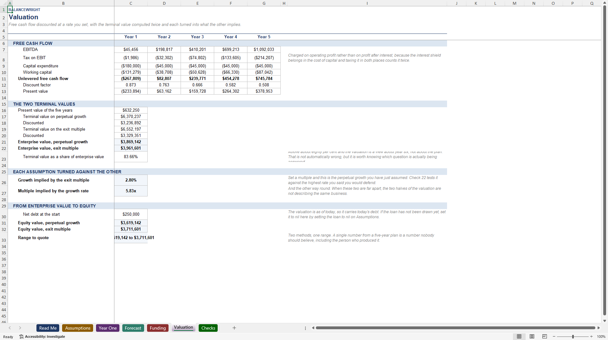Image resolution: width=608 pixels, height=340 pixels.
Task: Open the Read Me sheet tab
Action: point(48,328)
